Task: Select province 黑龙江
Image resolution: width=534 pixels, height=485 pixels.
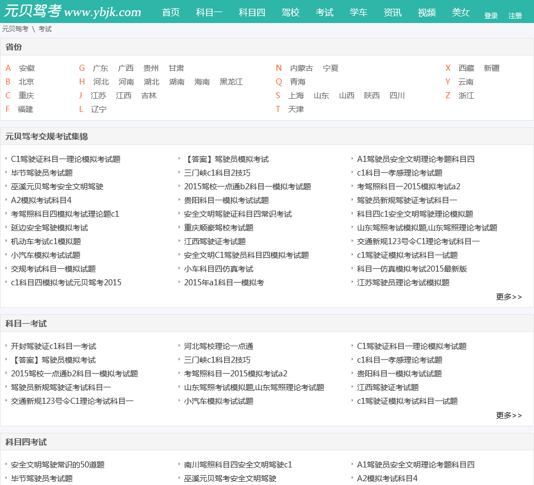Action: tap(231, 82)
